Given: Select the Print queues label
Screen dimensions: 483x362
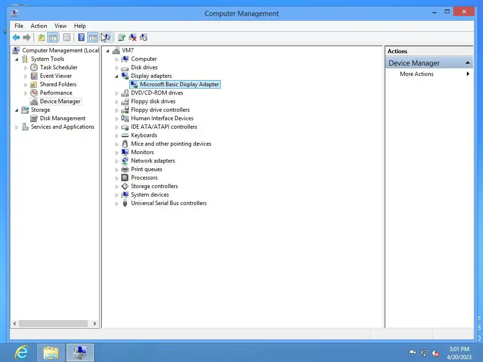Looking at the screenshot, I should point(146,169).
